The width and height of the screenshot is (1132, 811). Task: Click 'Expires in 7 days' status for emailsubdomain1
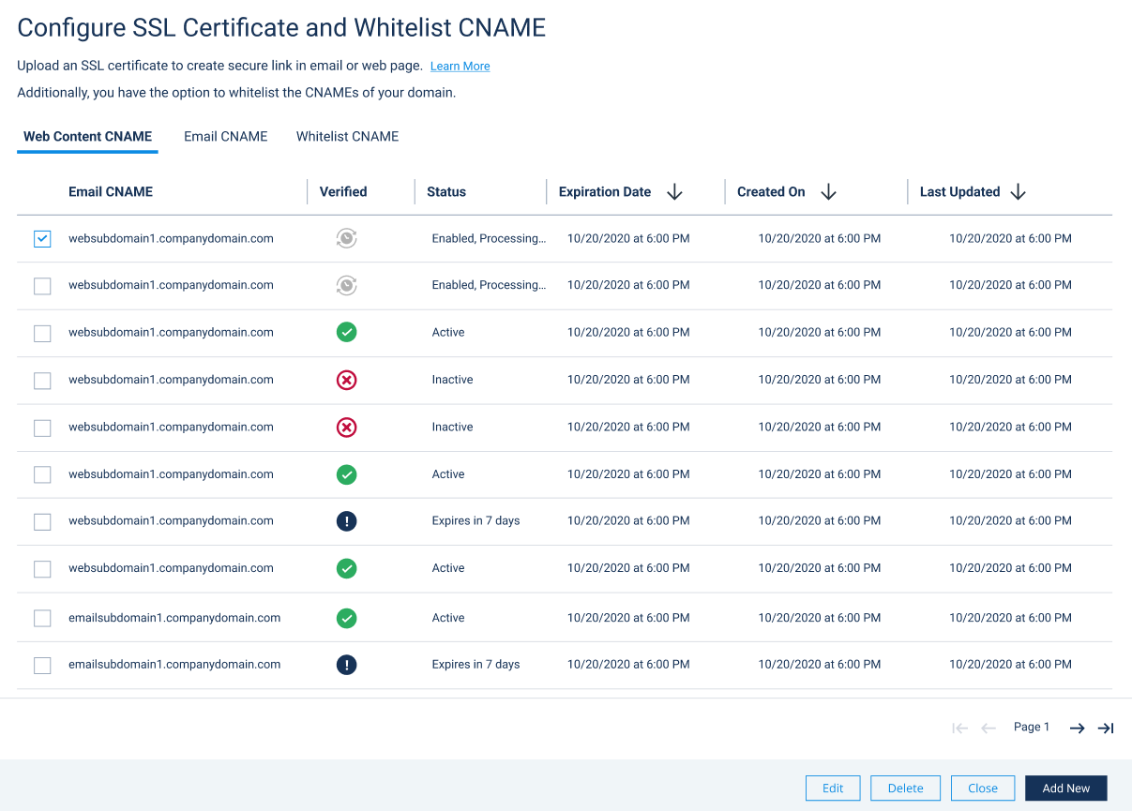475,664
